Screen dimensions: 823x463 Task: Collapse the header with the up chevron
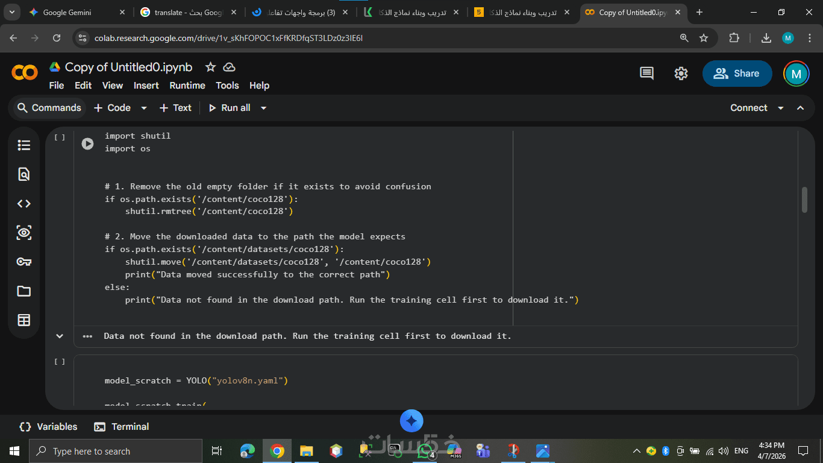[801, 108]
